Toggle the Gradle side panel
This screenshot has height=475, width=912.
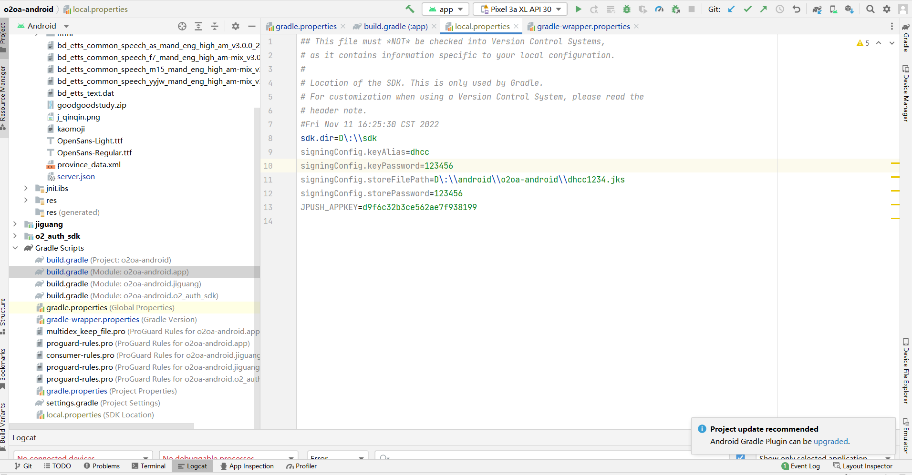click(906, 38)
